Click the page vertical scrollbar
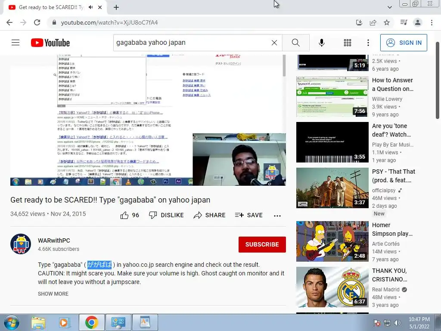This screenshot has width=441, height=331. click(x=438, y=80)
